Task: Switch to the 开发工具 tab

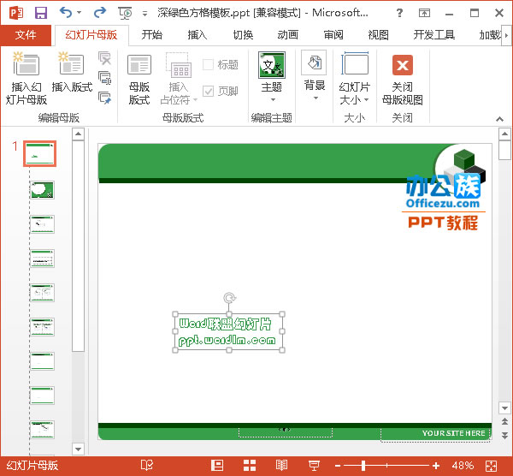Action: pyautogui.click(x=433, y=35)
